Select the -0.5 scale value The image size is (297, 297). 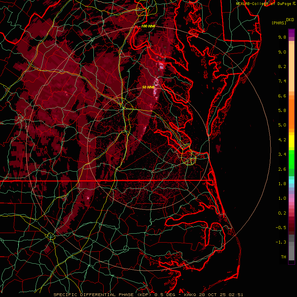281,228
